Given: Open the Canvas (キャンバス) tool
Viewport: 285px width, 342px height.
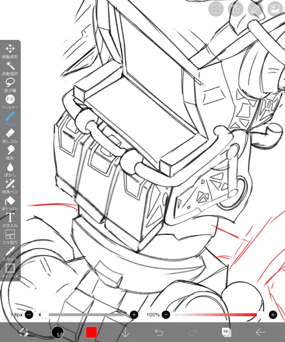Looking at the screenshot, I should pyautogui.click(x=10, y=271).
